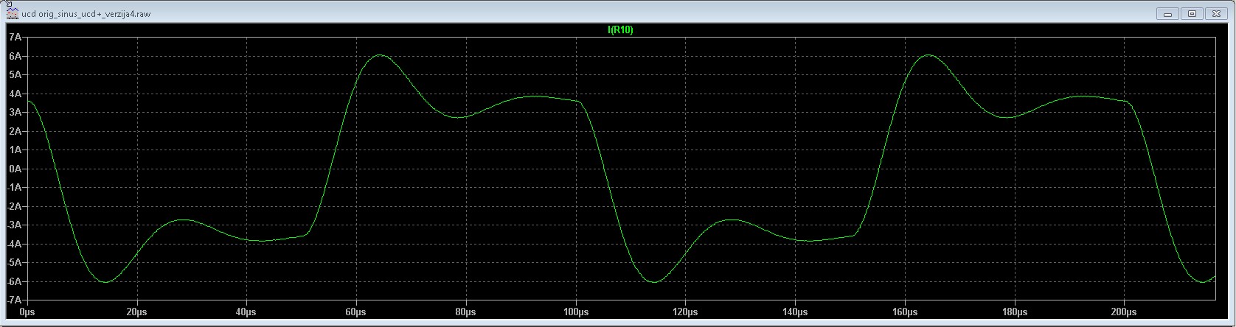Click the 6A vertical axis label
The image size is (1236, 327).
coord(14,56)
